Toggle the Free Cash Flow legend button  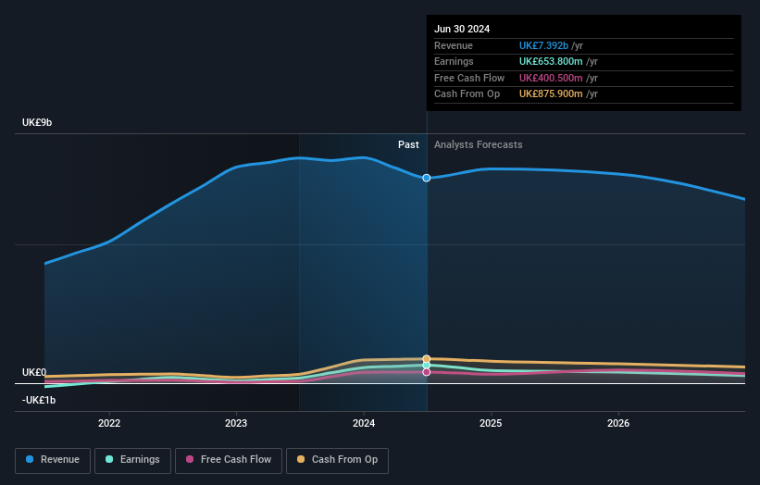point(229,460)
